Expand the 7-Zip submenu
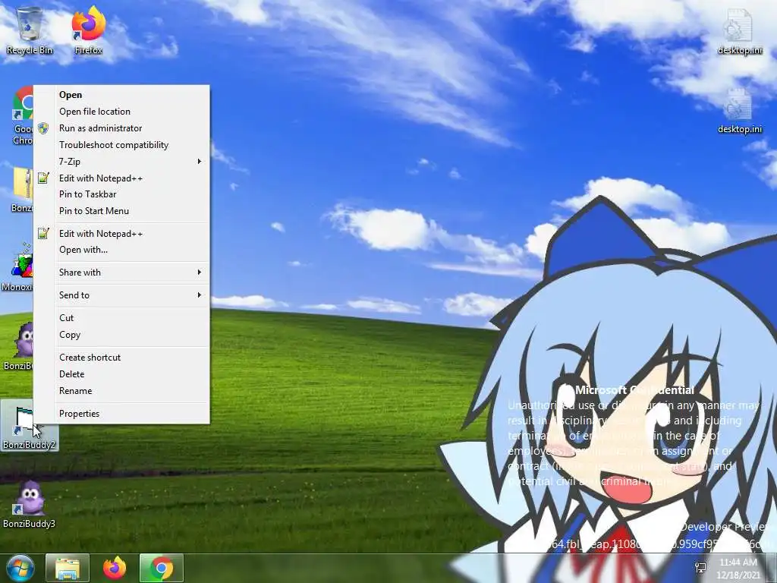777x583 pixels. pyautogui.click(x=121, y=162)
